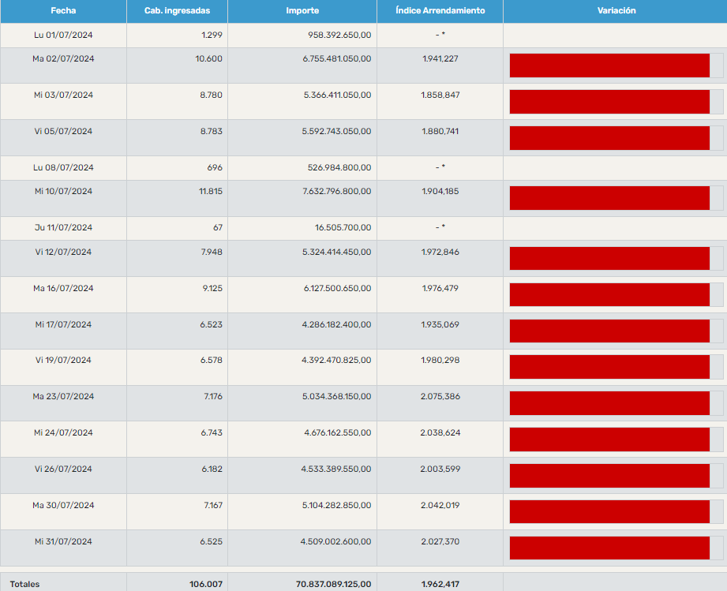Click the total cabezas value 106.007
The height and width of the screenshot is (591, 727).
coord(206,584)
